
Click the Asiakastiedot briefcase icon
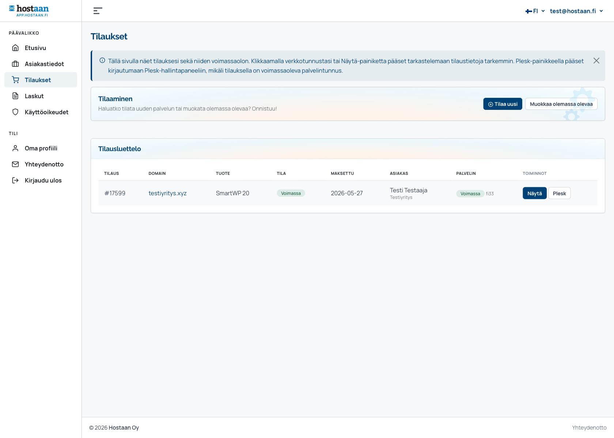pos(15,64)
